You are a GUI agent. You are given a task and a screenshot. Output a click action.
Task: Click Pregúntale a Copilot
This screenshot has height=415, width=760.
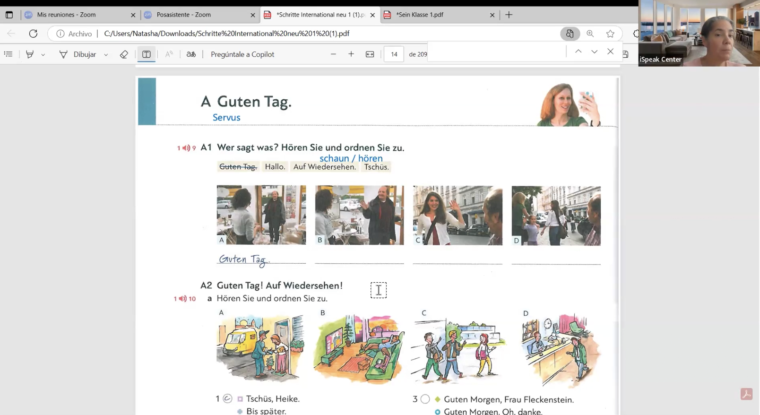click(242, 54)
